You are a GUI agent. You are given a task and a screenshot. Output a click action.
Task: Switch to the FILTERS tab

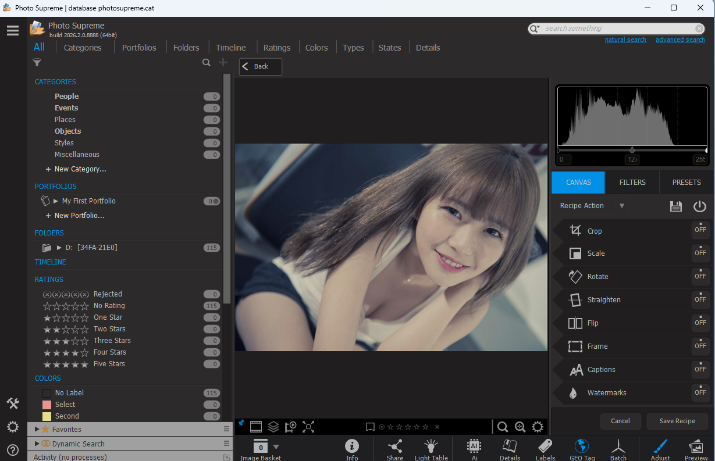click(632, 183)
